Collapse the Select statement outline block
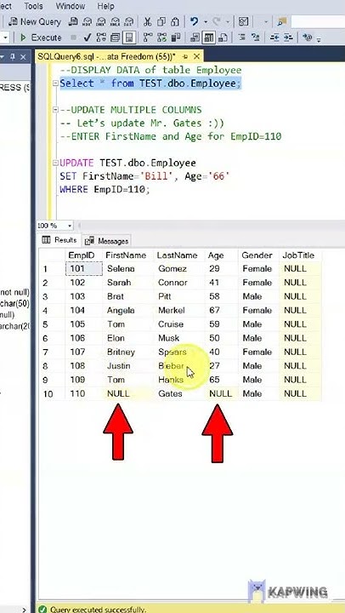This screenshot has width=345, height=613. tap(55, 83)
